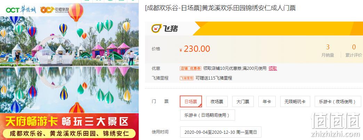Click the 天府畅游卡 red banner
This screenshot has height=140, width=363.
point(69,126)
